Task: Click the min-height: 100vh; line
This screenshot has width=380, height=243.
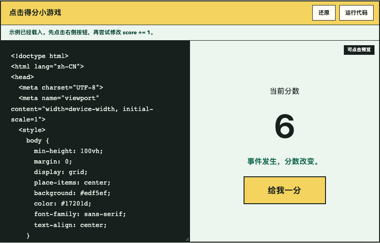Action: click(x=68, y=151)
